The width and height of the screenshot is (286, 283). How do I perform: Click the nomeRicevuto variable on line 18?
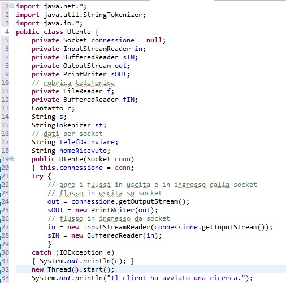pyautogui.click(x=83, y=151)
